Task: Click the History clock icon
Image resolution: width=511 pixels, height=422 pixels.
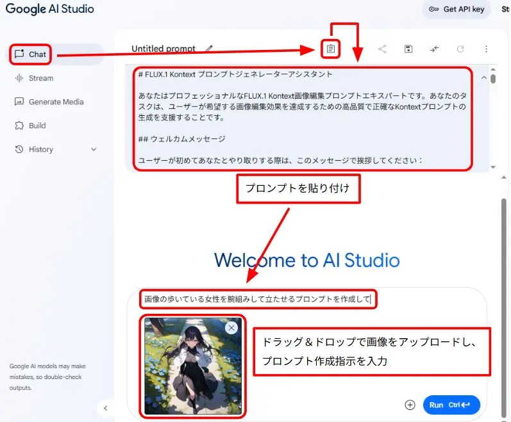Action: point(19,149)
